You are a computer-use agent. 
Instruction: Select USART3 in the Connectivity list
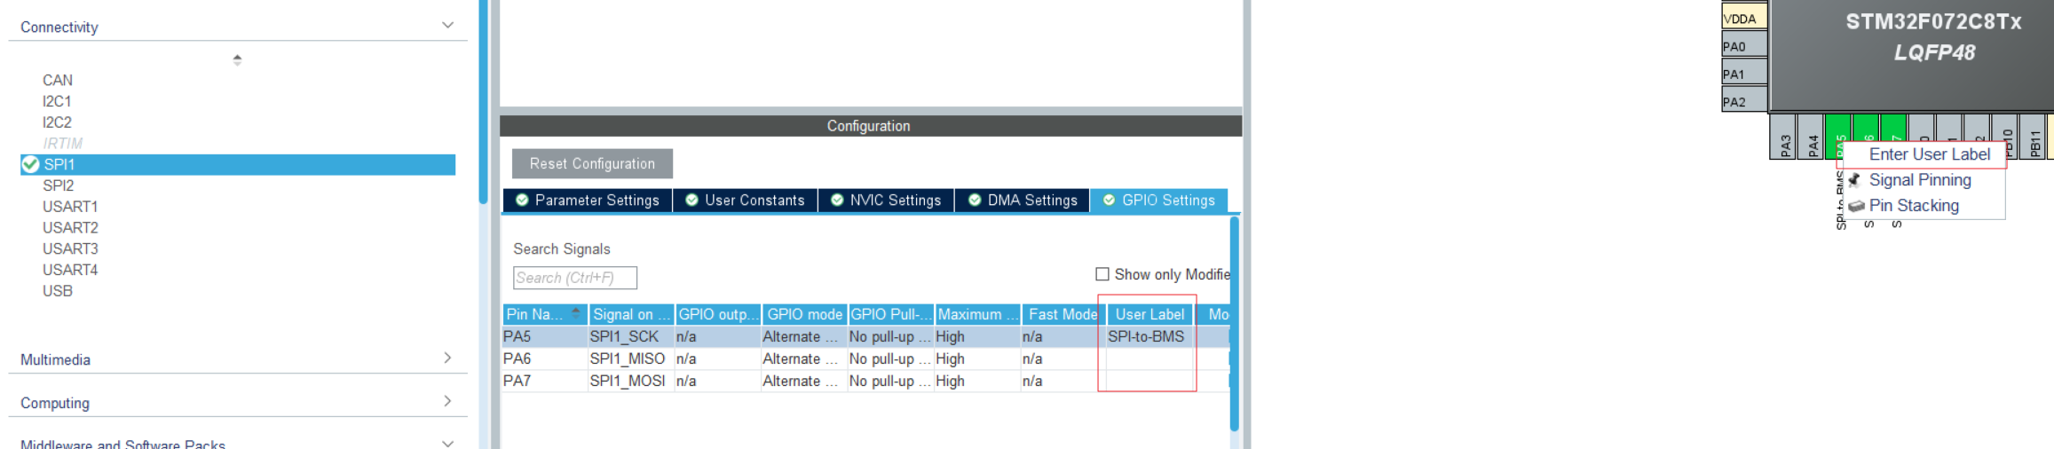(x=70, y=249)
